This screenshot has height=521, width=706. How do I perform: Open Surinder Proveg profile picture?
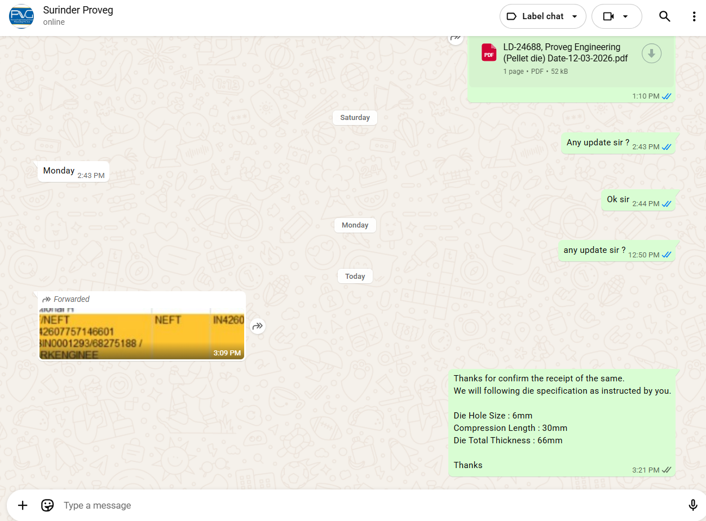(21, 16)
